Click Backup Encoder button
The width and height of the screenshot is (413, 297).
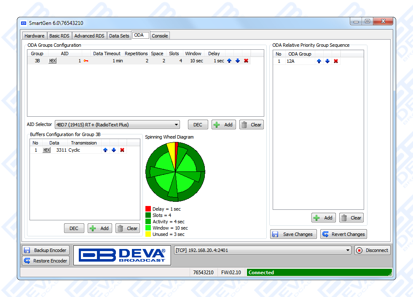click(x=46, y=250)
